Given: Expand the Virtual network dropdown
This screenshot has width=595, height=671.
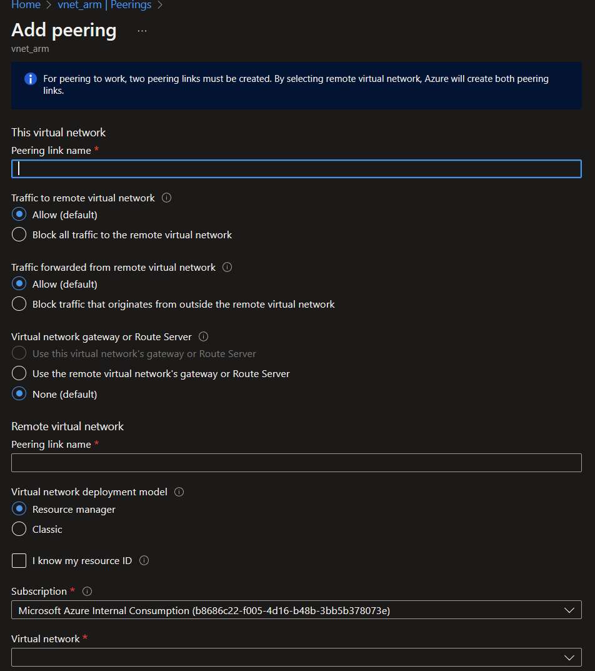Looking at the screenshot, I should (296, 657).
